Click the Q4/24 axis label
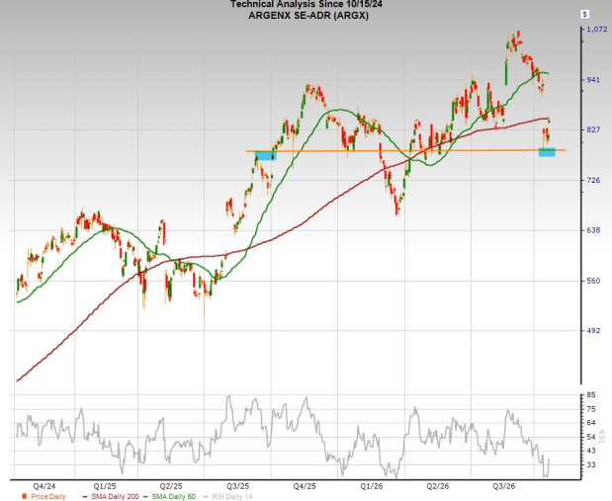612x501 pixels. (x=44, y=486)
